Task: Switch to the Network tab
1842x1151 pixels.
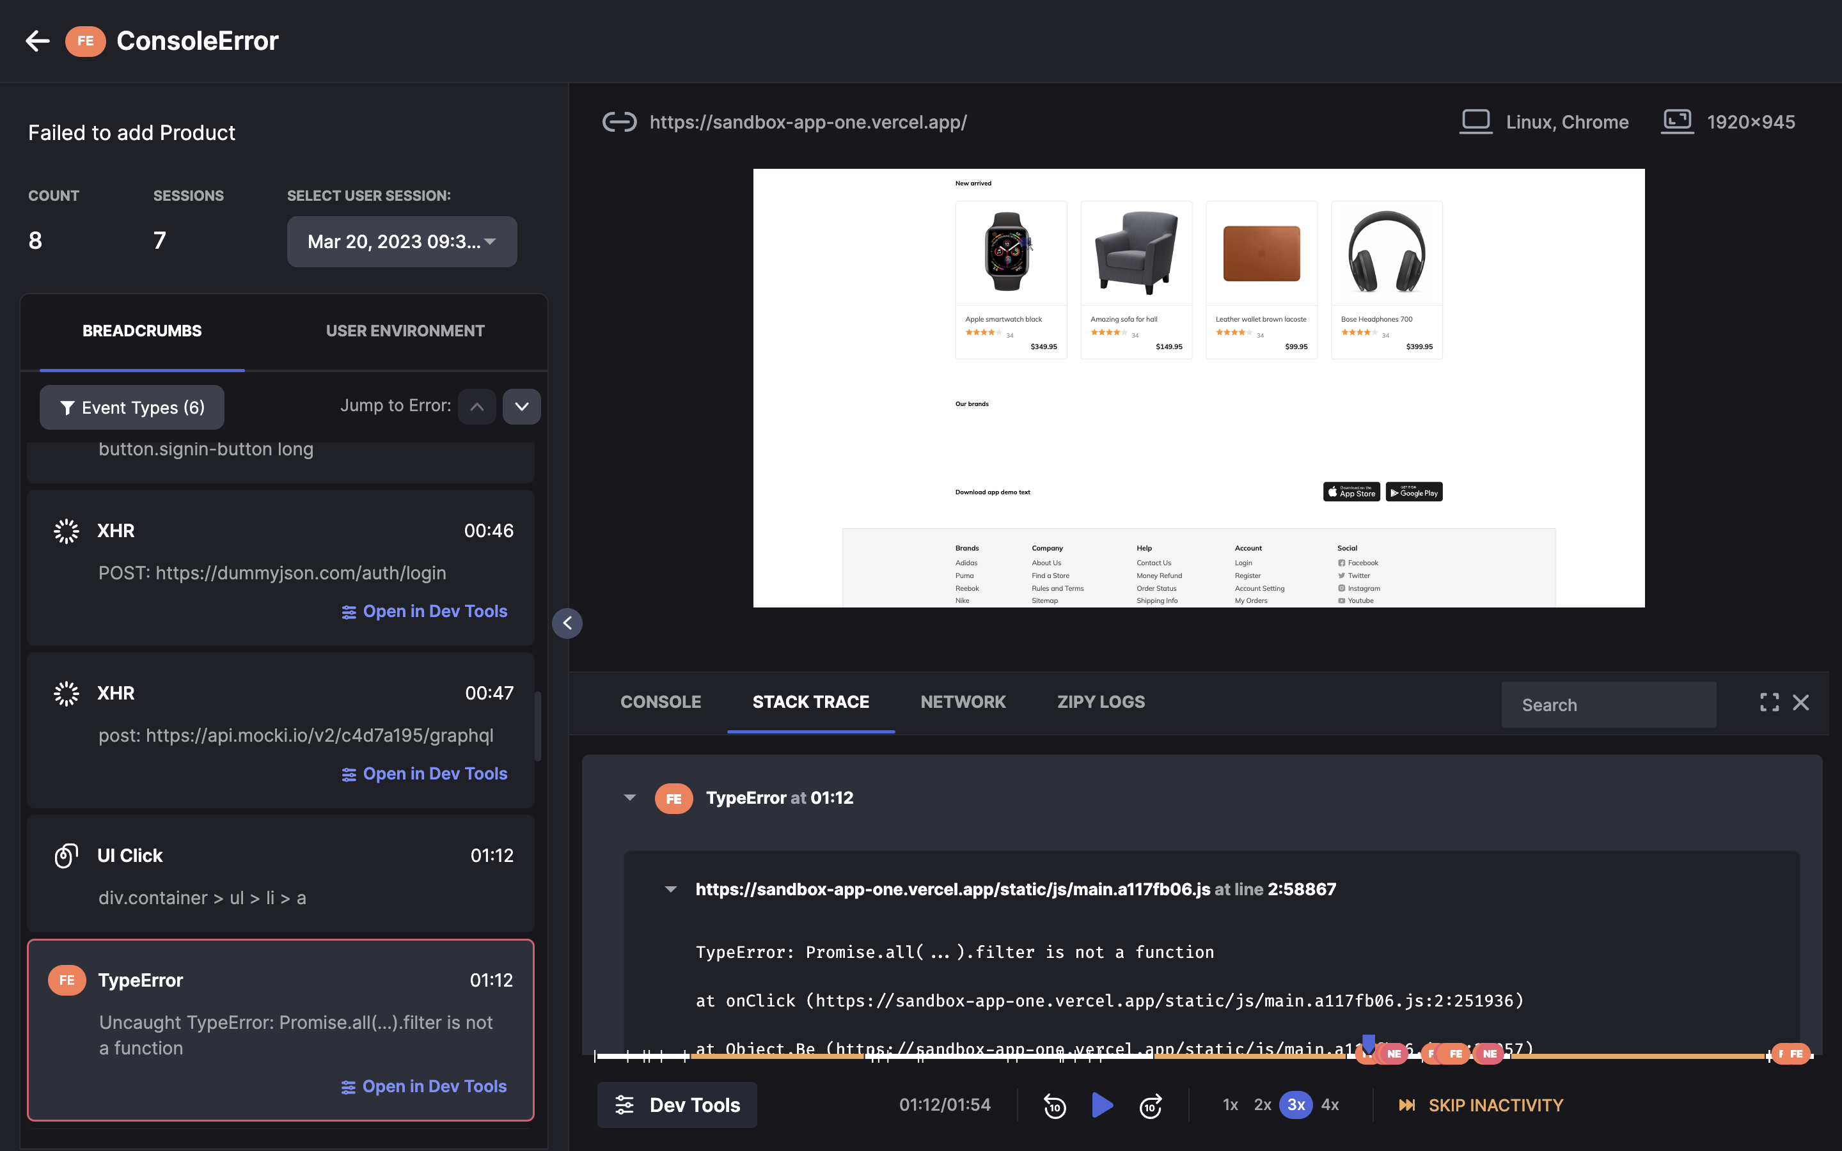Action: click(x=963, y=702)
